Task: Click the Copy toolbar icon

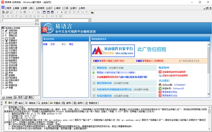Action: 21,12
